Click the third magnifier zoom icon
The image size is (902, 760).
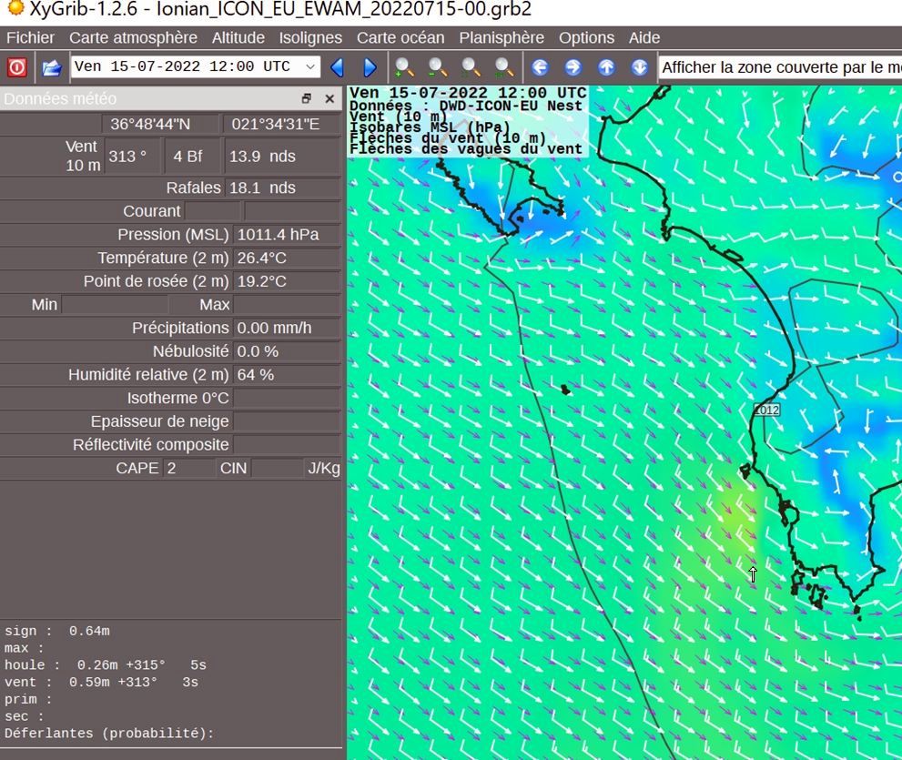tap(471, 67)
